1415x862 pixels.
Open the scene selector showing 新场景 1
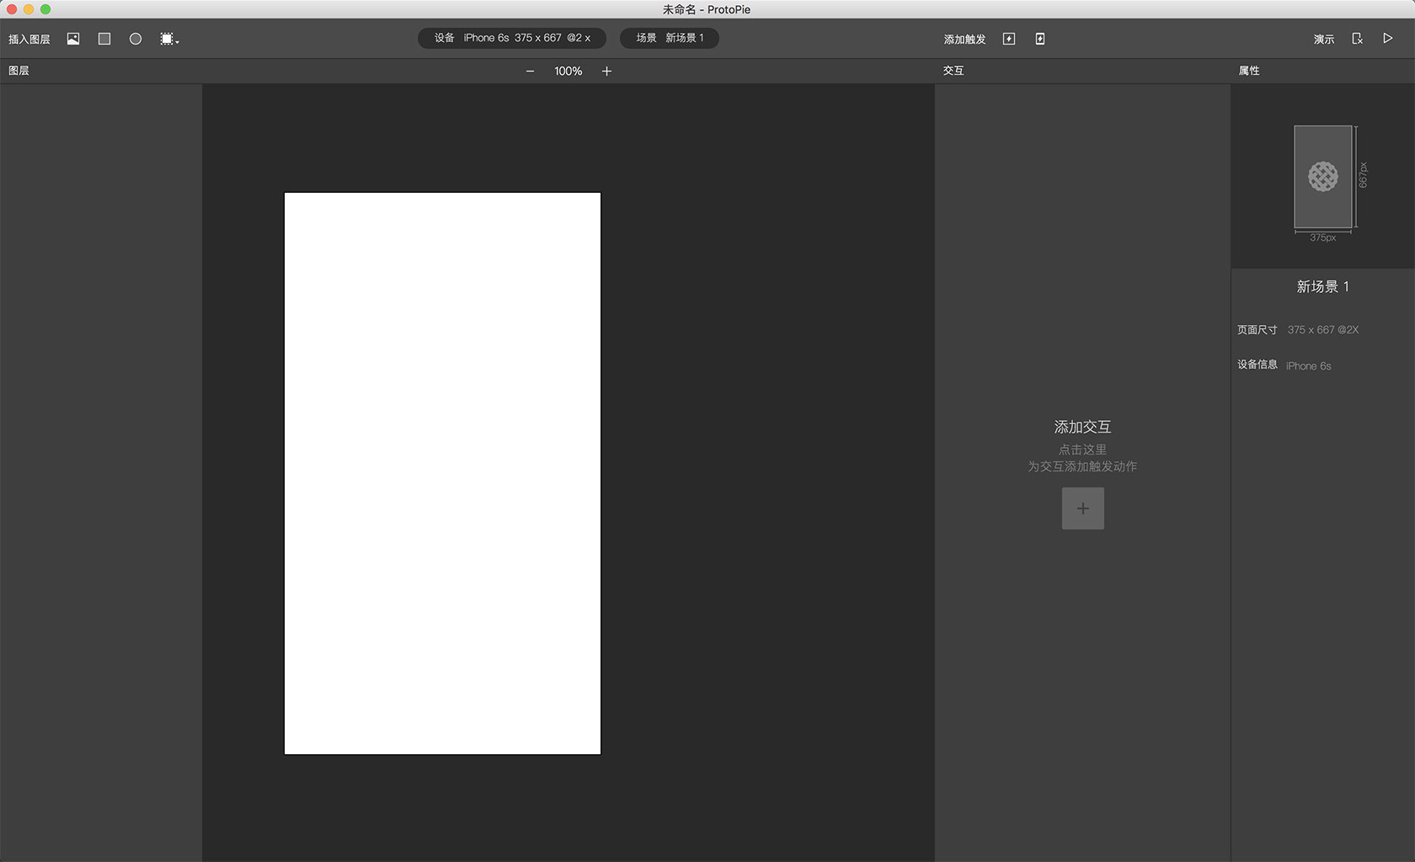point(670,38)
